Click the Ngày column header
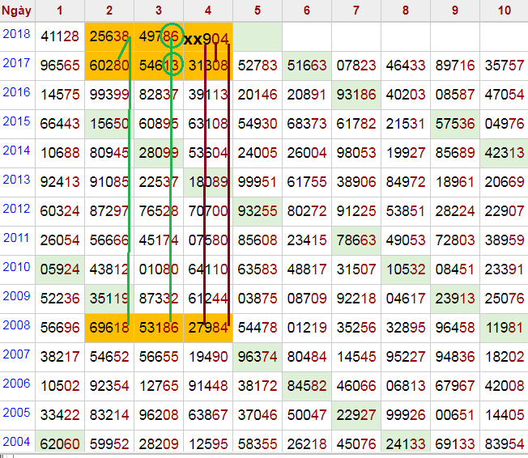 17,10
